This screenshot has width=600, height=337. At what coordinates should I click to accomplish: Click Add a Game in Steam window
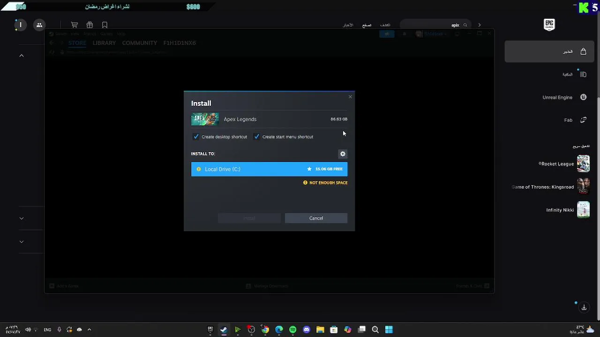click(64, 286)
